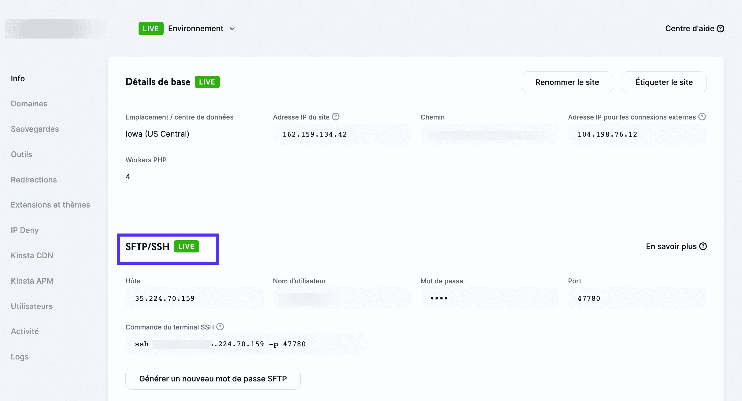Click Renommer le site
742x401 pixels.
(x=567, y=82)
